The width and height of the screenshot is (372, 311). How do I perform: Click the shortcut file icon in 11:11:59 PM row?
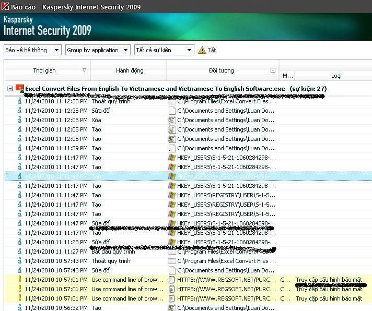click(x=171, y=148)
